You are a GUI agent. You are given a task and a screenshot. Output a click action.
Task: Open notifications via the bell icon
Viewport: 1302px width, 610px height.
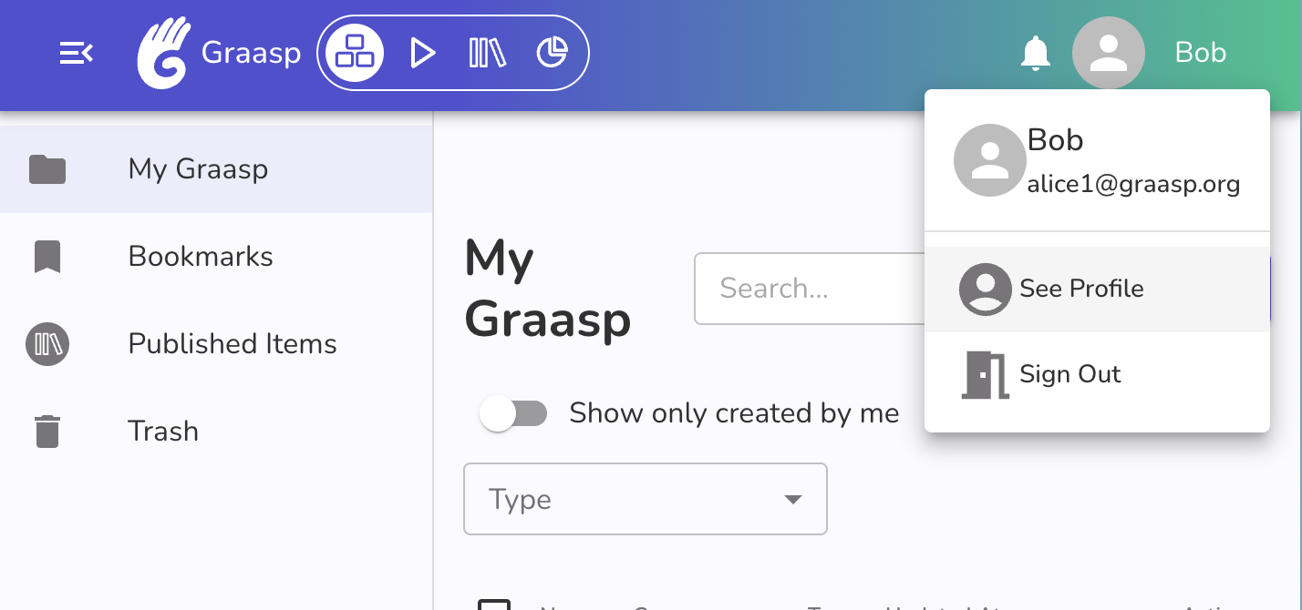(1036, 52)
